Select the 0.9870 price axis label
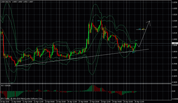178x103 pixels. [x=175, y=76]
